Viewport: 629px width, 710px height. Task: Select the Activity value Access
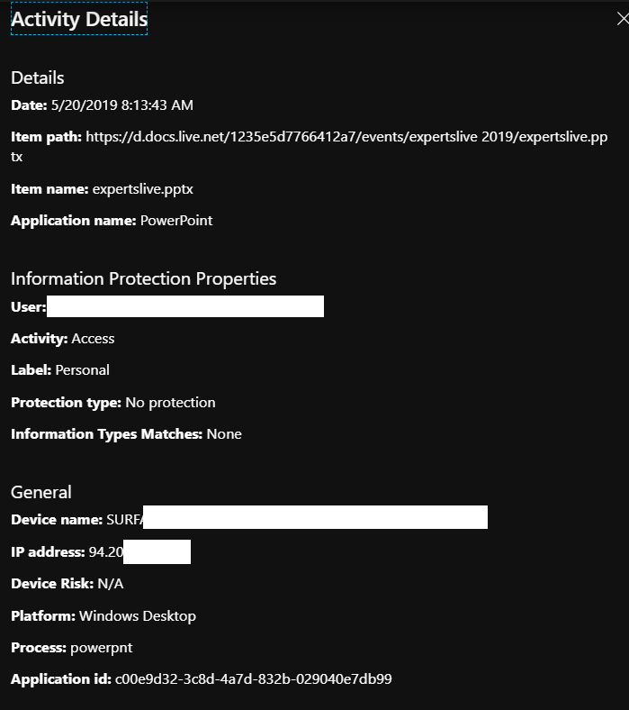point(93,339)
